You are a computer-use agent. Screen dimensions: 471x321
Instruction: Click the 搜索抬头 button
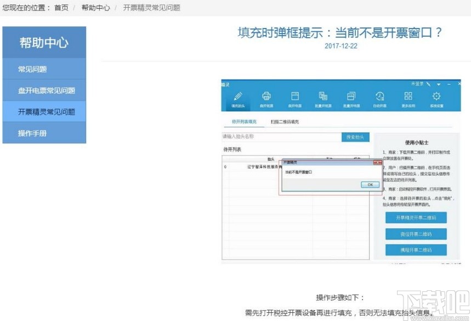tap(355, 137)
